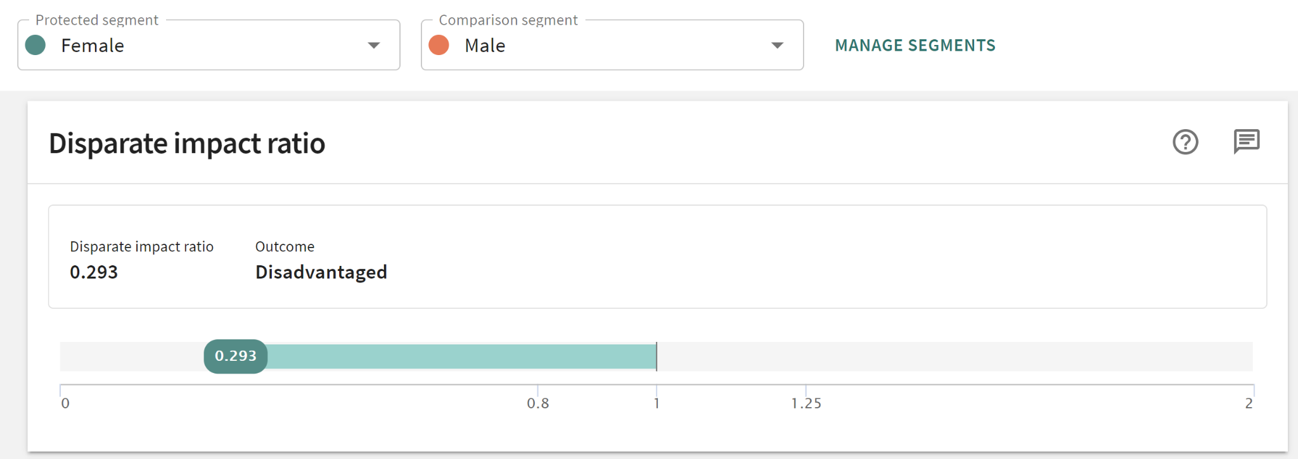Click the 0.8 axis tick label
The image size is (1298, 459).
point(537,403)
